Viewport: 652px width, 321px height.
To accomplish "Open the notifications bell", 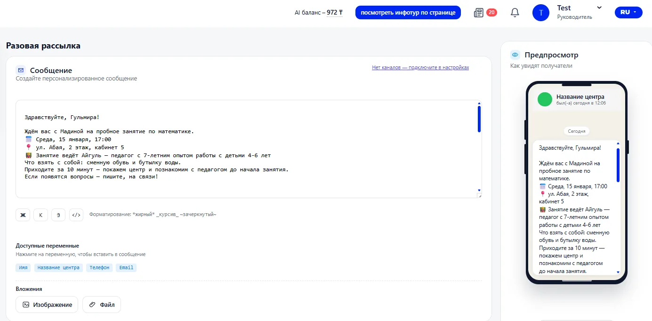I will (x=515, y=13).
